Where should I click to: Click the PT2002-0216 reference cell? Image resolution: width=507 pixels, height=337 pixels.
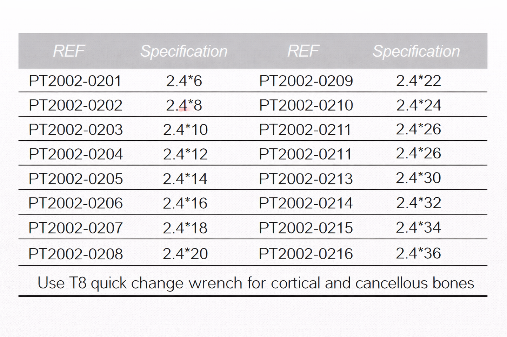306,254
